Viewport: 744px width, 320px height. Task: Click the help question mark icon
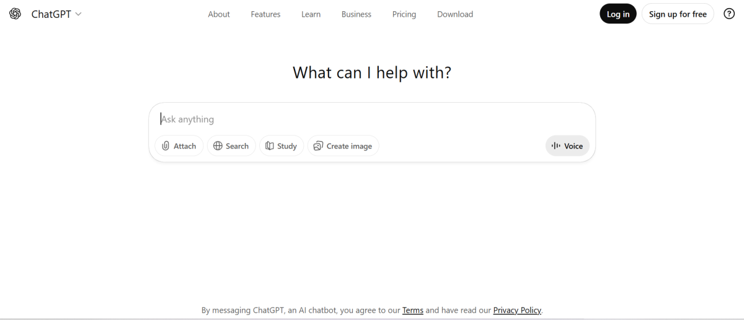(x=729, y=14)
